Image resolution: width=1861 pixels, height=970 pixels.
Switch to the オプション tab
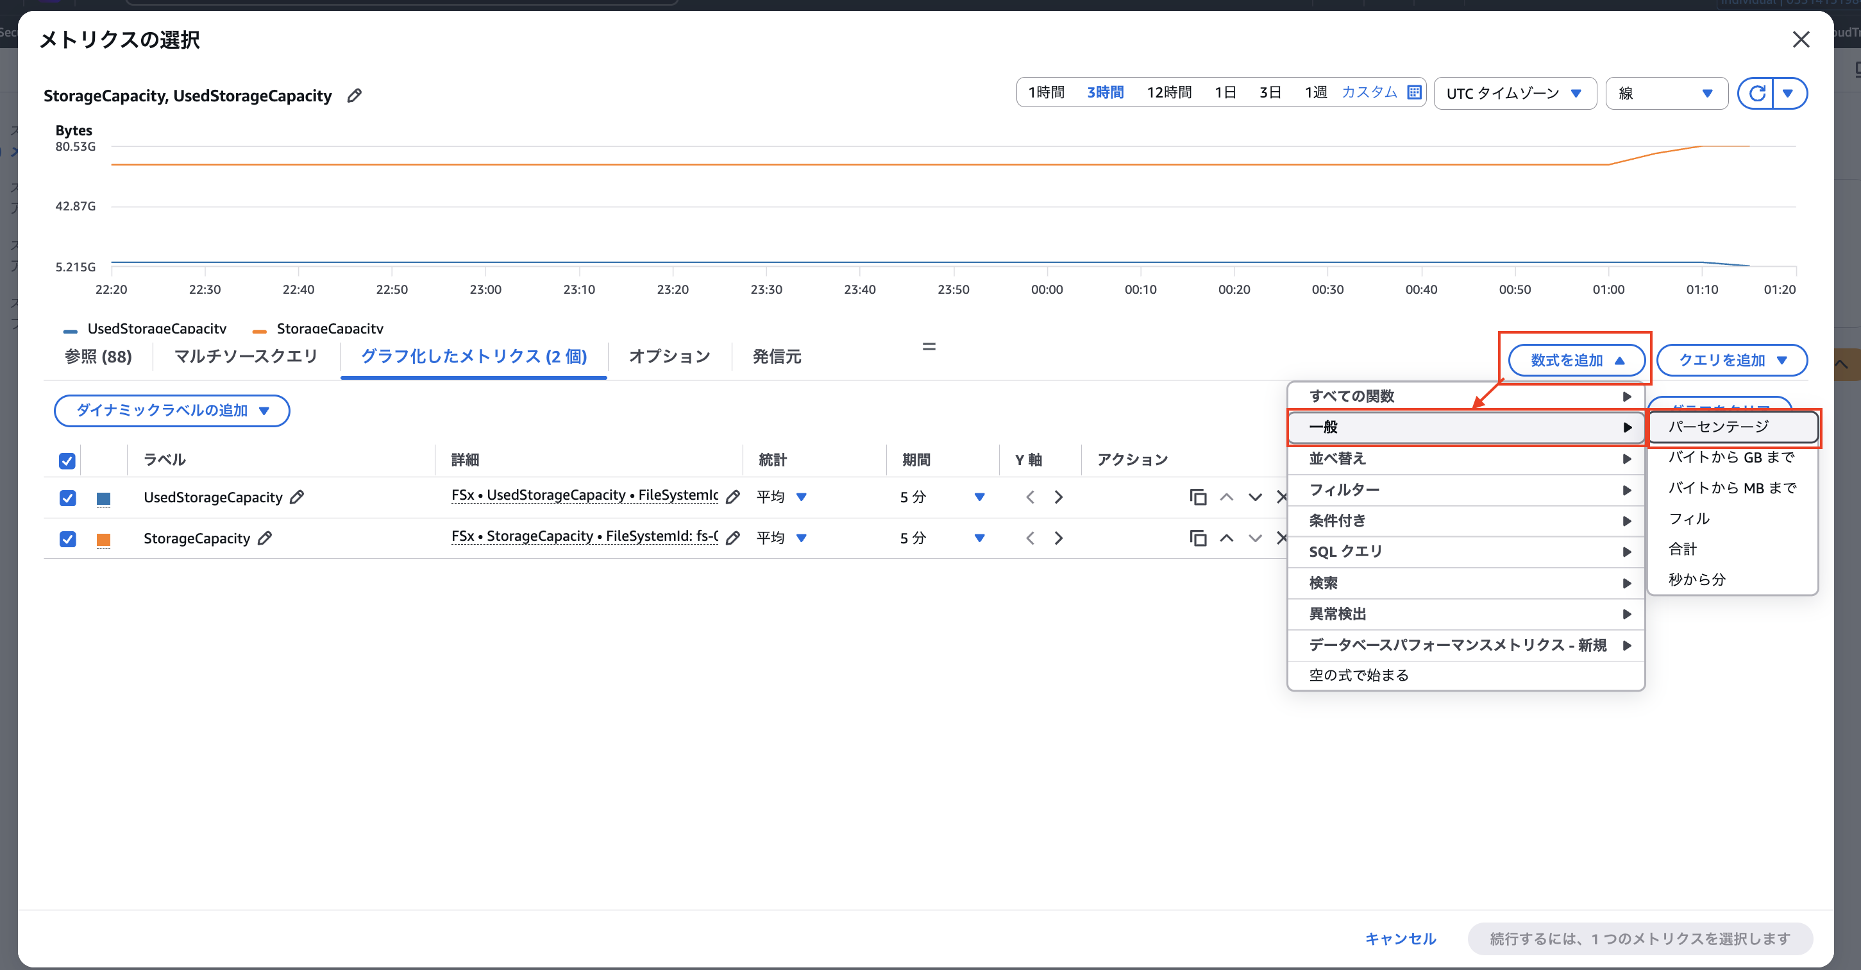(669, 355)
